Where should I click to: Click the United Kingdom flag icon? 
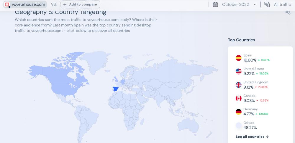(x=238, y=85)
